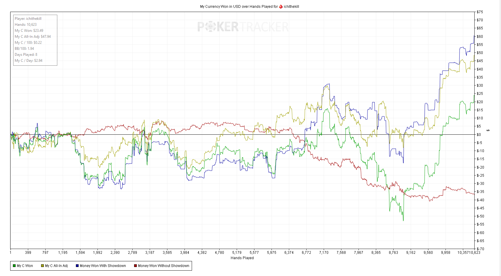This screenshot has height=276, width=501.
Task: Click the '7,170' x-axis tick label
Action: (324, 253)
